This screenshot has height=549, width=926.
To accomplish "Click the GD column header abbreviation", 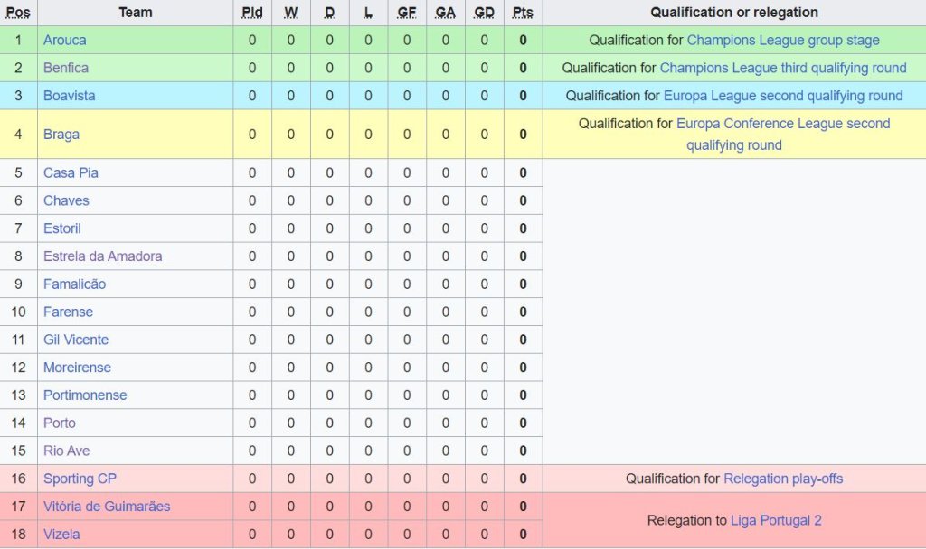I will click(484, 13).
